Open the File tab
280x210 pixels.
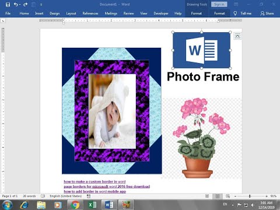8,13
